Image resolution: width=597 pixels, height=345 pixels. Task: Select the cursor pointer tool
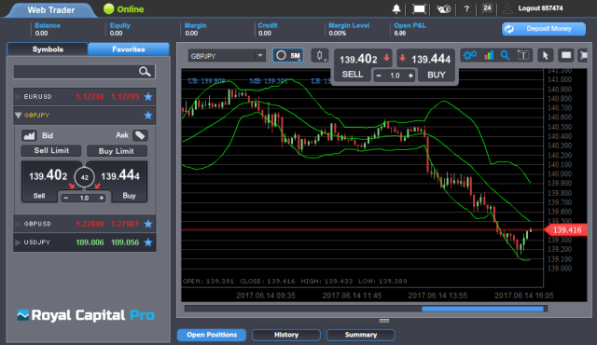tap(545, 56)
